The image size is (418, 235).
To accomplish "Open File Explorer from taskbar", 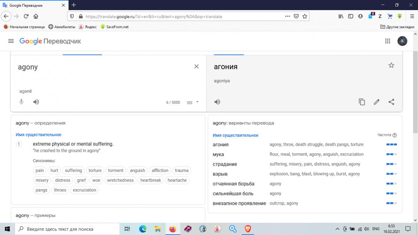I will 158,229.
